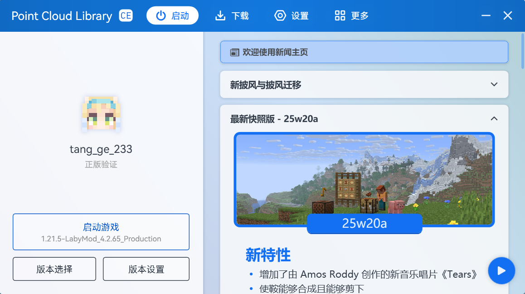Click the pixel-art player avatar
Screen dimensions: 525x294
click(101, 114)
